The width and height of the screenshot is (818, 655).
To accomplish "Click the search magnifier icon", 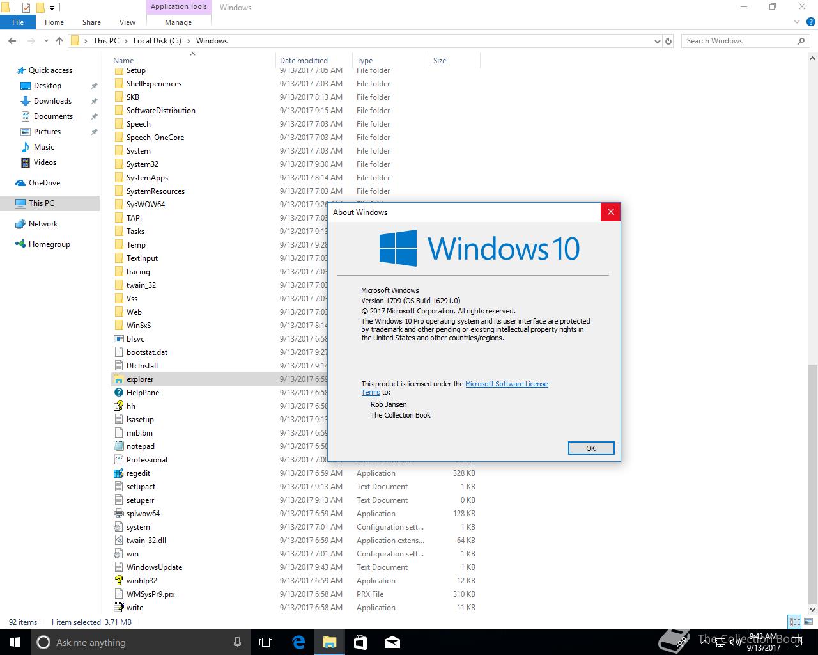I will 801,41.
